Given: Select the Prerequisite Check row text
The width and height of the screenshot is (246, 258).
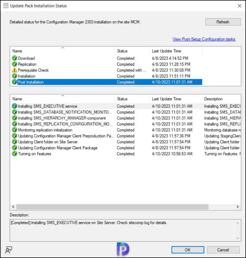Looking at the screenshot, I should click(33, 70).
